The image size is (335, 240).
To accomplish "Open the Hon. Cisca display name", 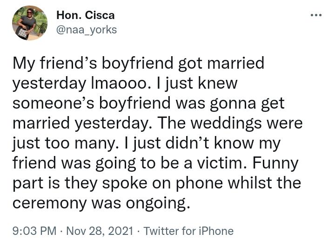I will point(85,15).
